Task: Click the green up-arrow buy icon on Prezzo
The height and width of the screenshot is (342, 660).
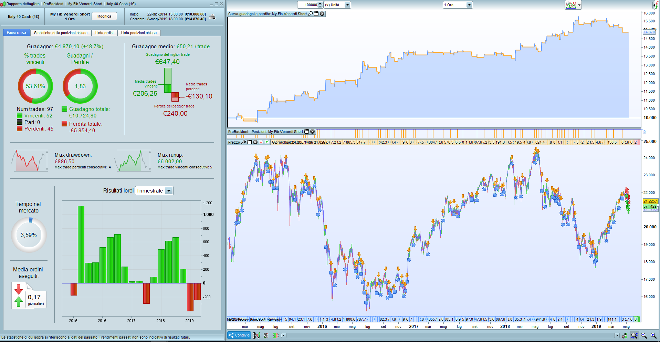Action: point(267,142)
